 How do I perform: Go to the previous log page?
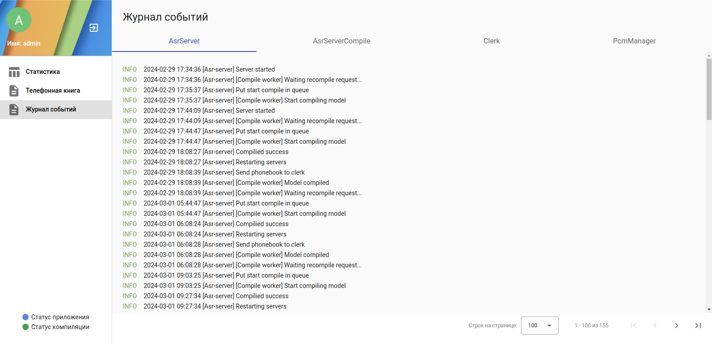655,326
